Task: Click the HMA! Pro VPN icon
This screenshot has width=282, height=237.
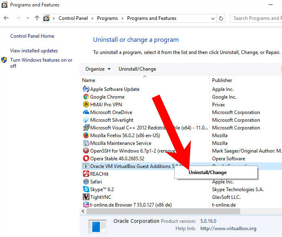Action: click(86, 104)
